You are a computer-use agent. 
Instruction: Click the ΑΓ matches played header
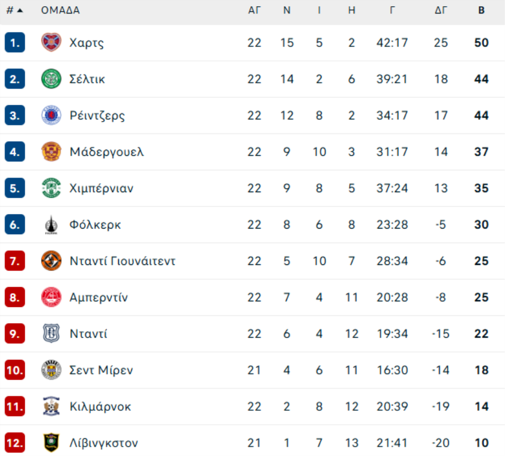(x=254, y=11)
